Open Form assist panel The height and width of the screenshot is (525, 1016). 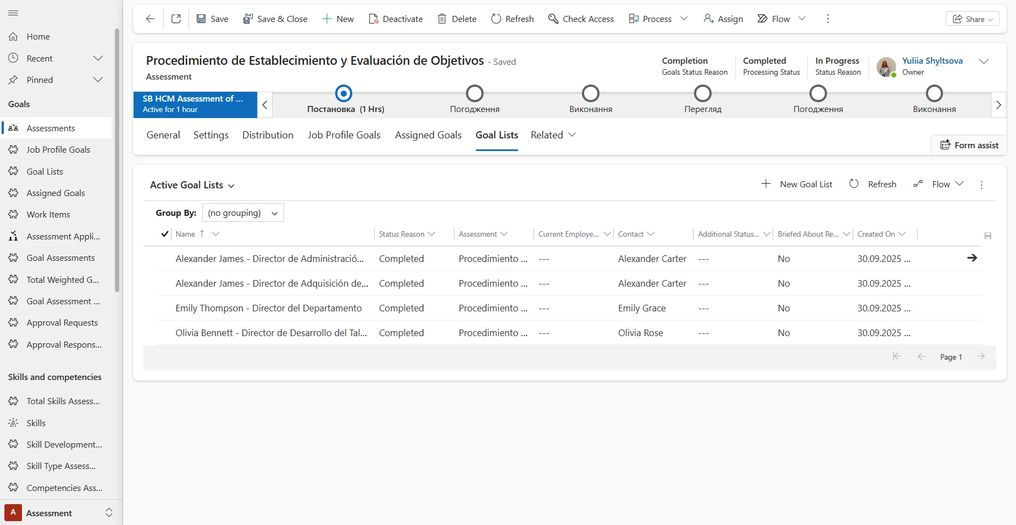coord(969,145)
